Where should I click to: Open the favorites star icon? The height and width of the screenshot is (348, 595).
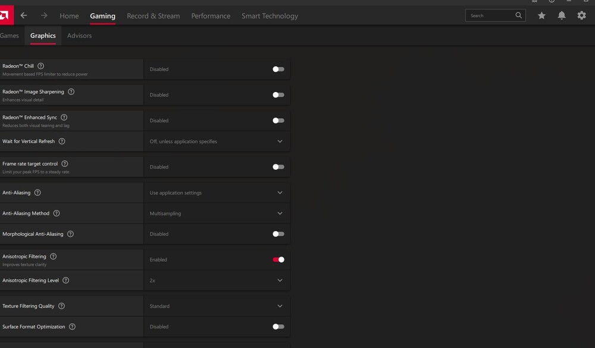tap(541, 16)
